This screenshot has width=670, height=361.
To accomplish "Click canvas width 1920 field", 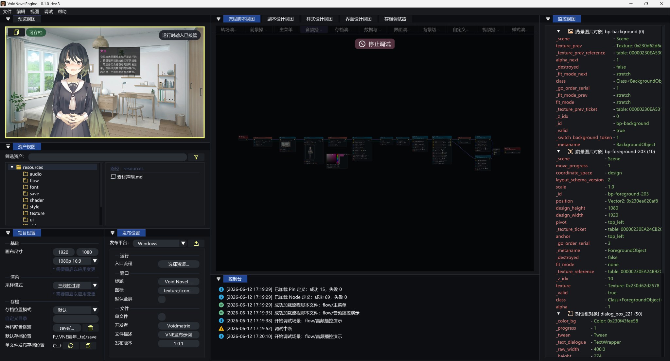I will pyautogui.click(x=63, y=252).
